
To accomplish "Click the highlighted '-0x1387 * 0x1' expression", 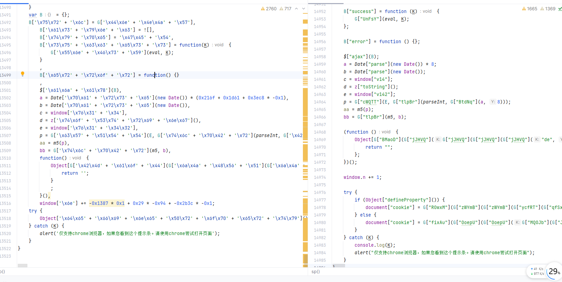I will coord(107,203).
